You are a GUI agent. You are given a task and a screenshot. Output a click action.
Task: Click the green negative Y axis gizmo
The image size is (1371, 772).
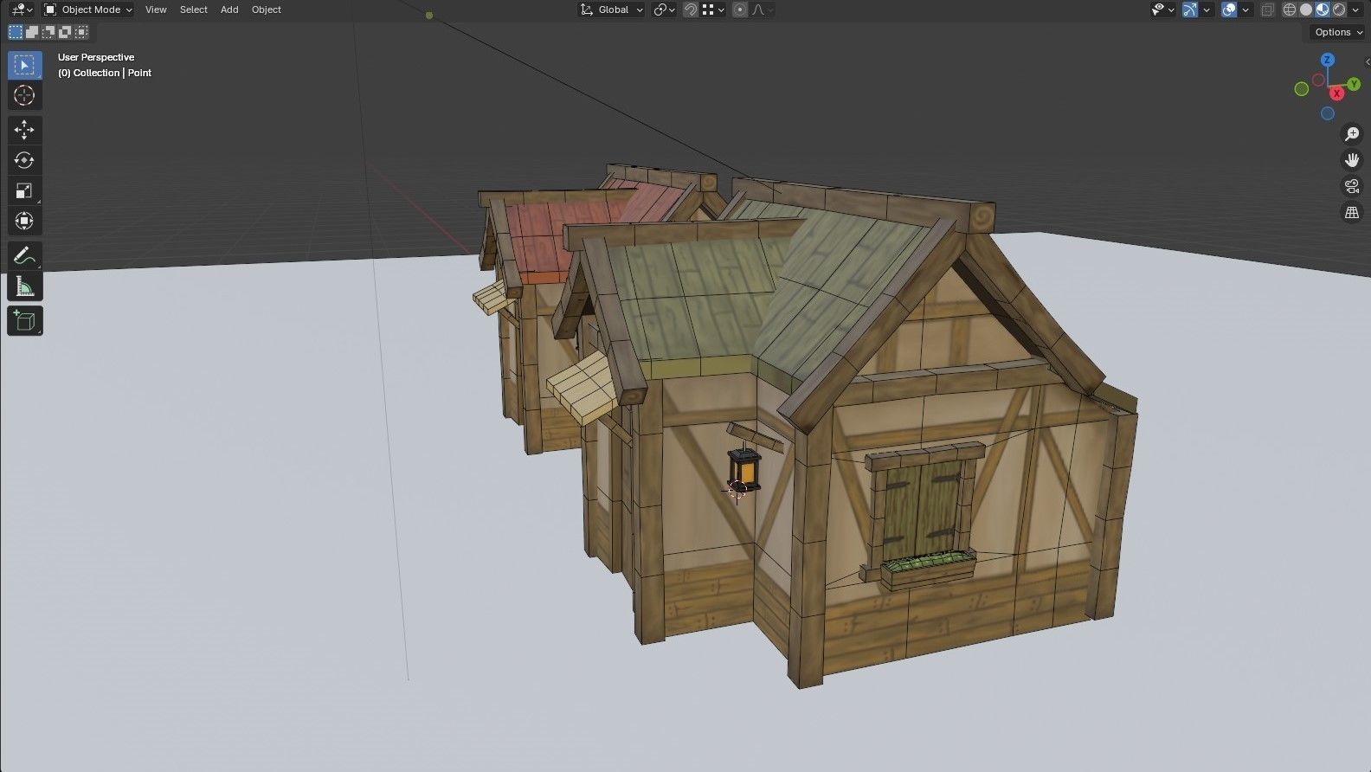tap(1301, 88)
